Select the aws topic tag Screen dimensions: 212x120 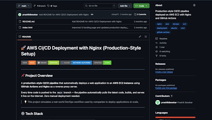(167, 24)
